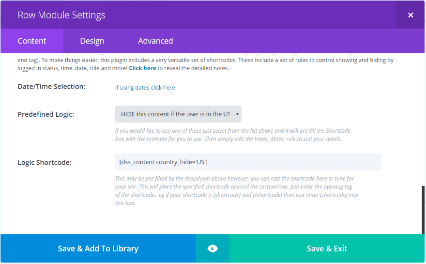
Task: Click the eye preview icon
Action: coord(213,248)
